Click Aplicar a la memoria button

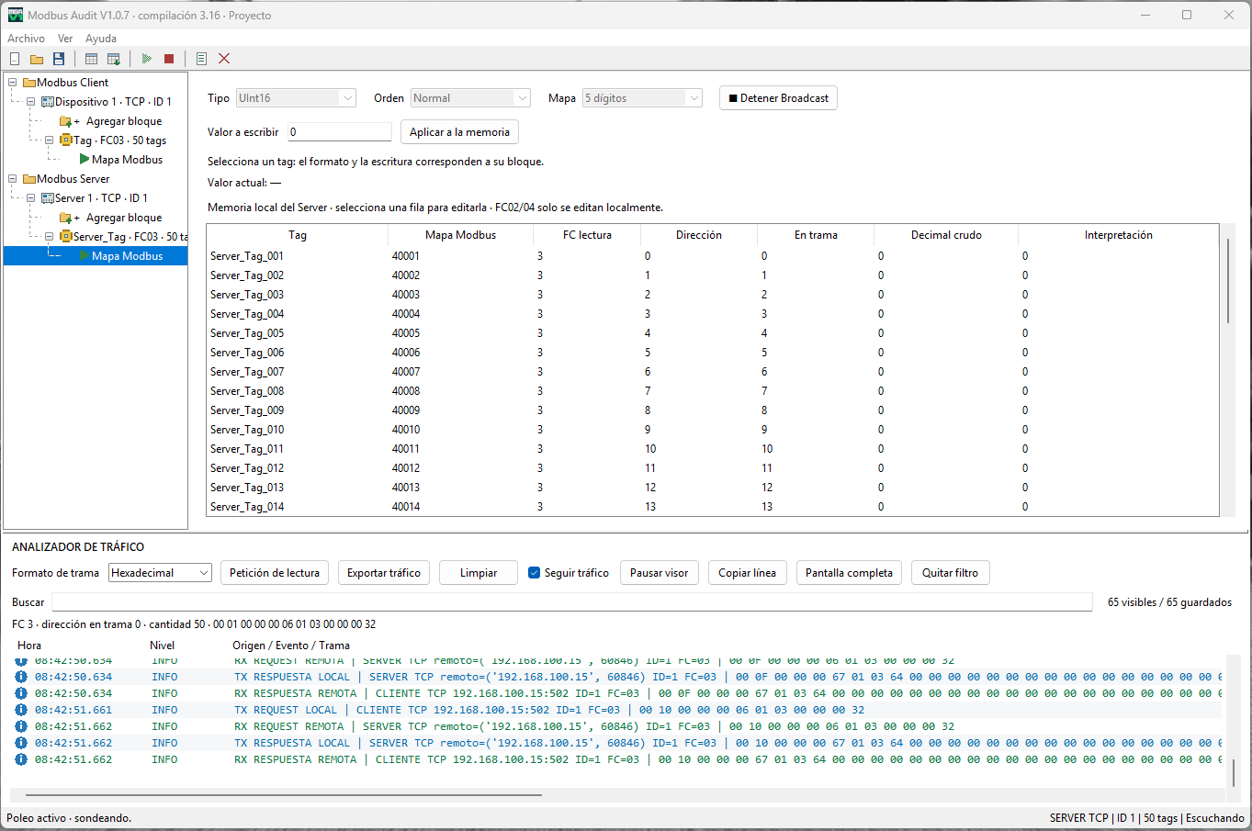click(459, 132)
